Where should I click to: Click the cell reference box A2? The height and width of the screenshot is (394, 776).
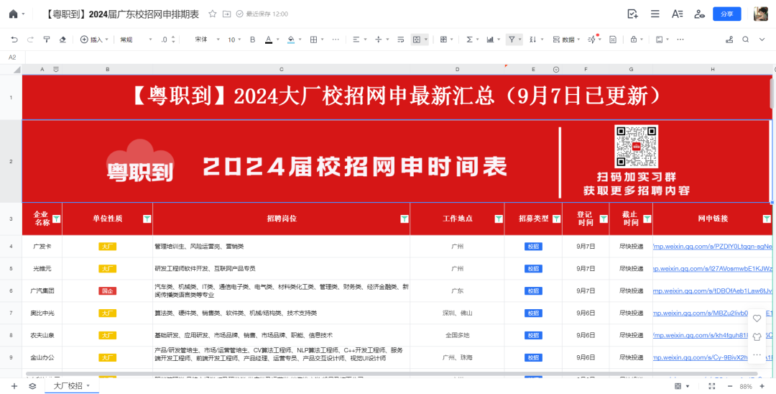[x=12, y=58]
